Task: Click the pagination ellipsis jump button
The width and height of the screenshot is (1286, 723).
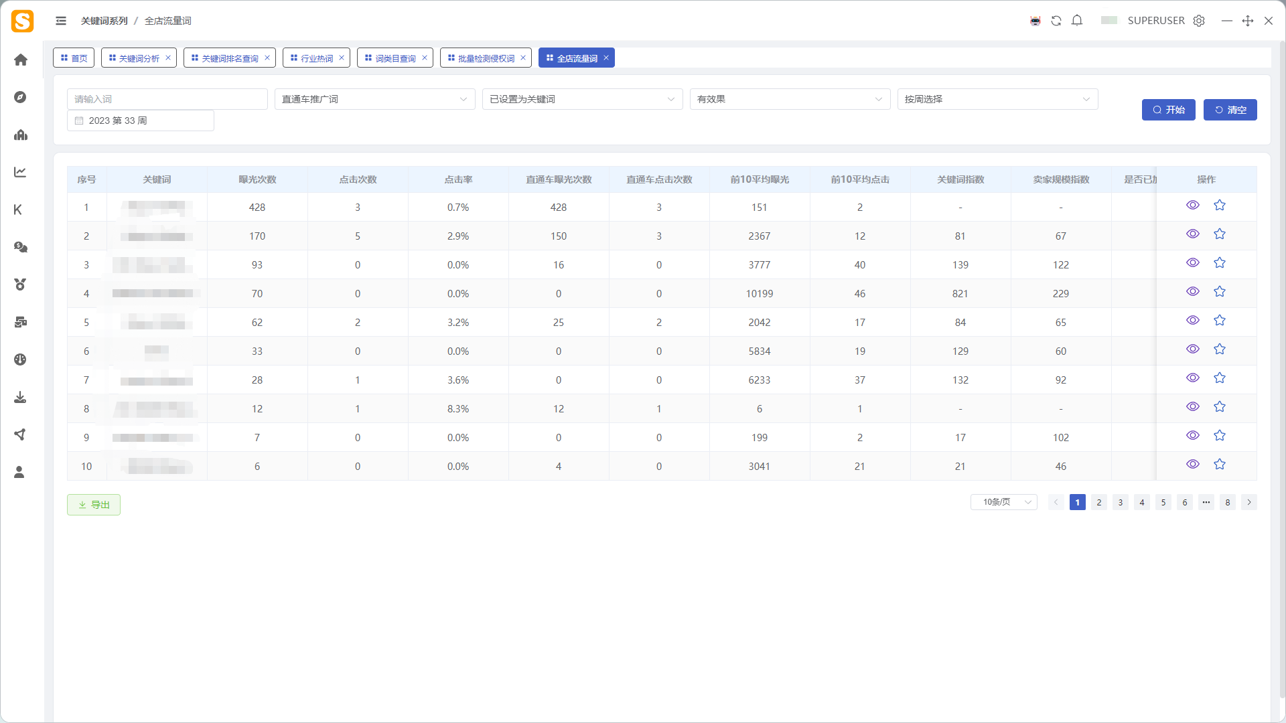Action: 1206,502
